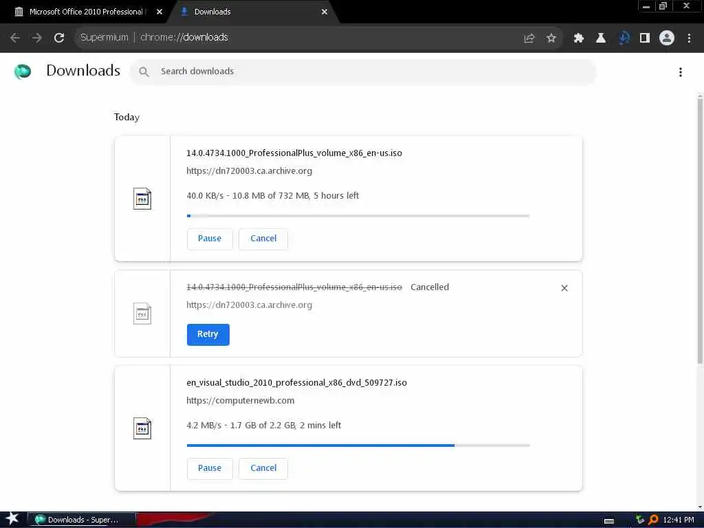The width and height of the screenshot is (704, 528).
Task: Select Downloads - Super... taskbar item
Action: 82,520
